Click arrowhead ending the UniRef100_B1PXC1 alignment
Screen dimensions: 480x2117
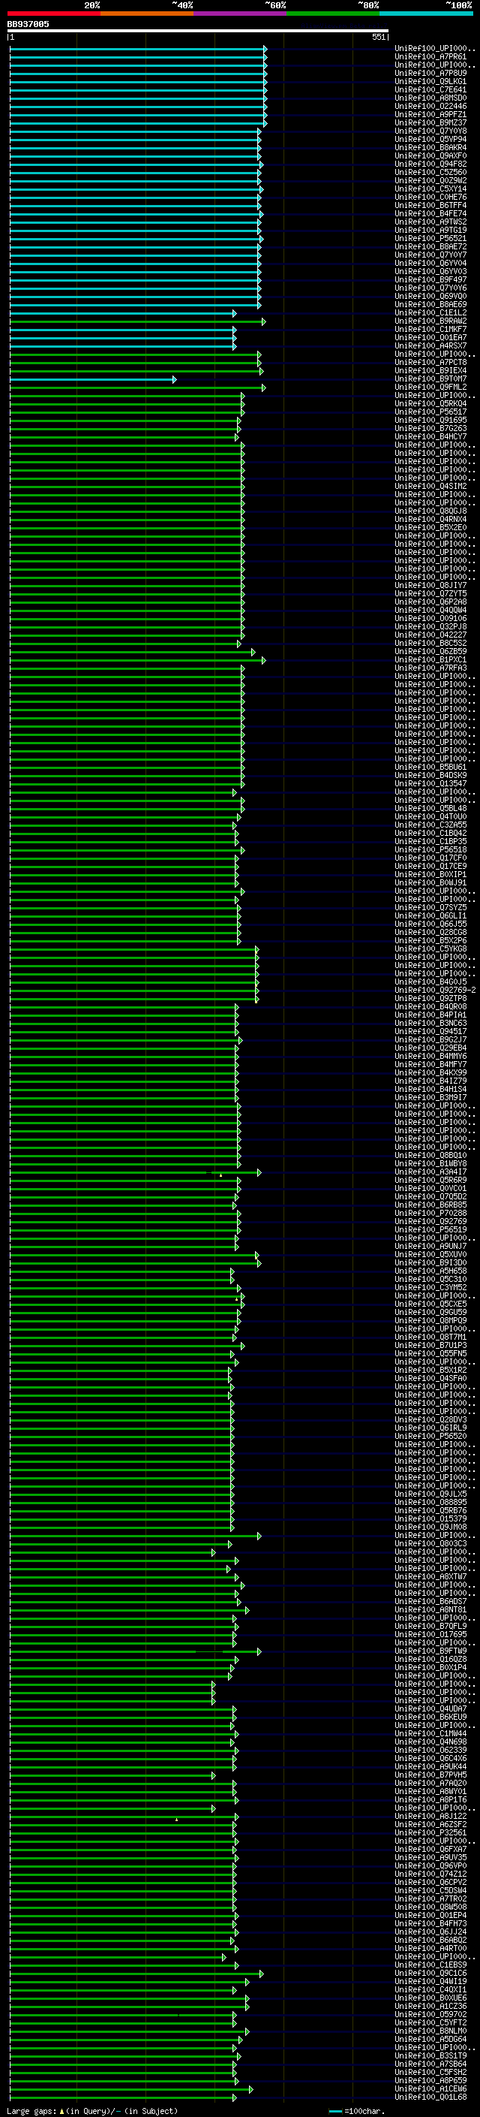tap(263, 660)
